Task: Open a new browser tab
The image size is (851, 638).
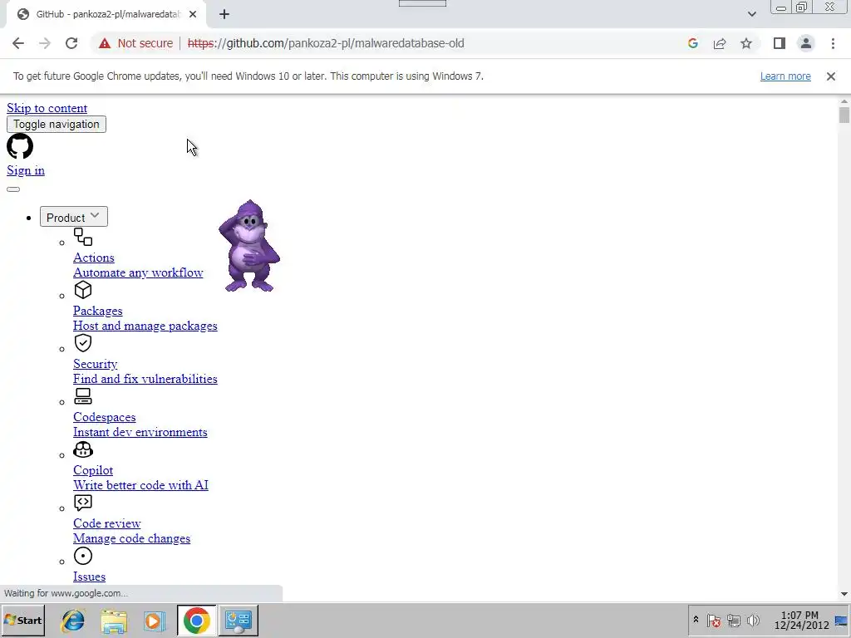Action: 224,15
